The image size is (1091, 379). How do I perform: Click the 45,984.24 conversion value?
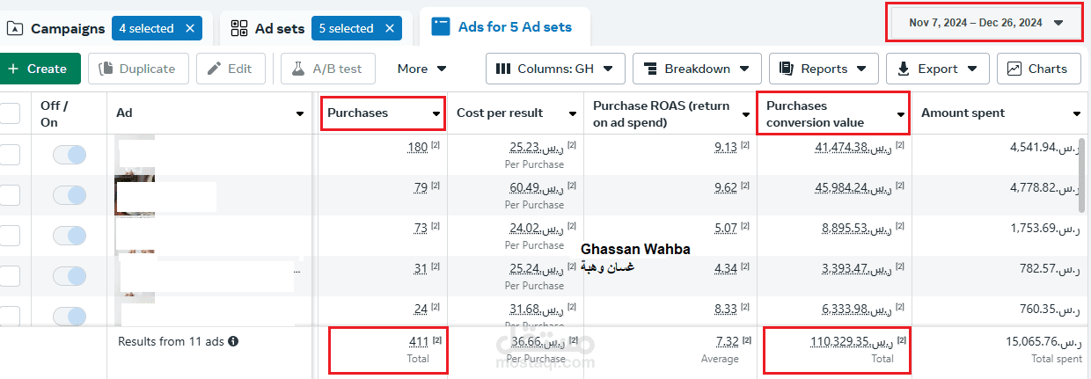[854, 187]
